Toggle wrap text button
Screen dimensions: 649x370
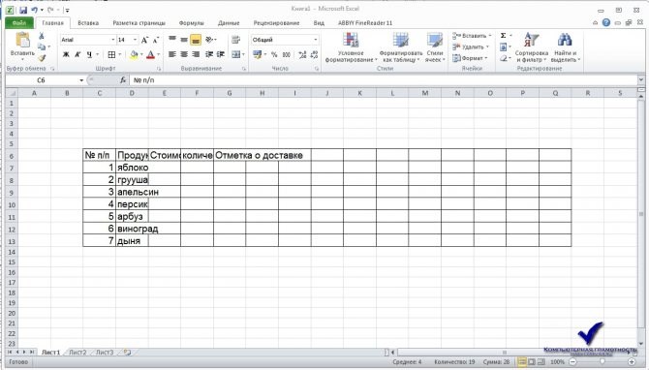tap(236, 40)
